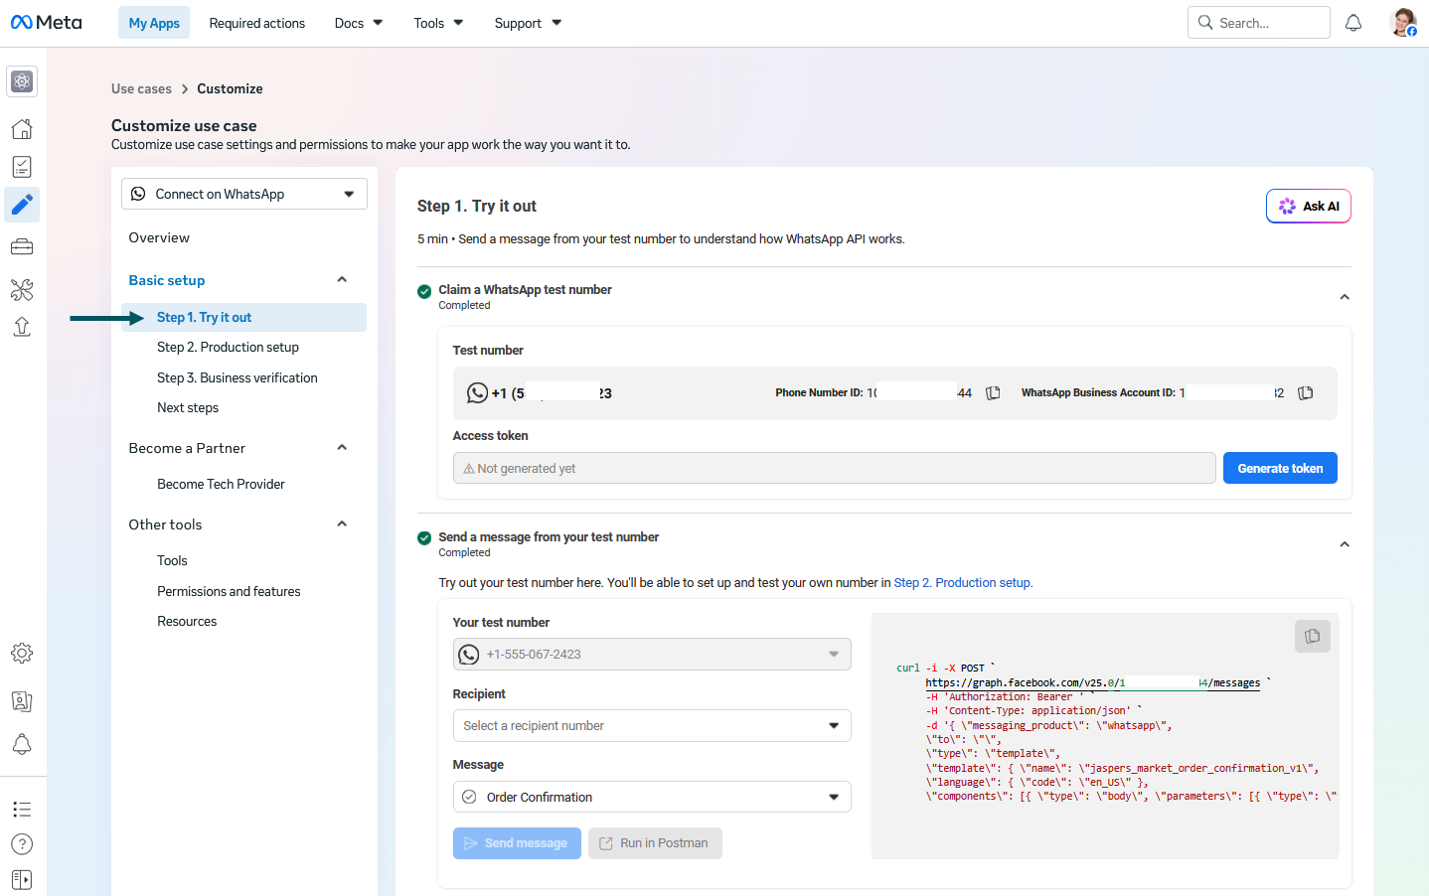Toggle the sidebar expand panel icon
The width and height of the screenshot is (1429, 896).
[x=22, y=880]
